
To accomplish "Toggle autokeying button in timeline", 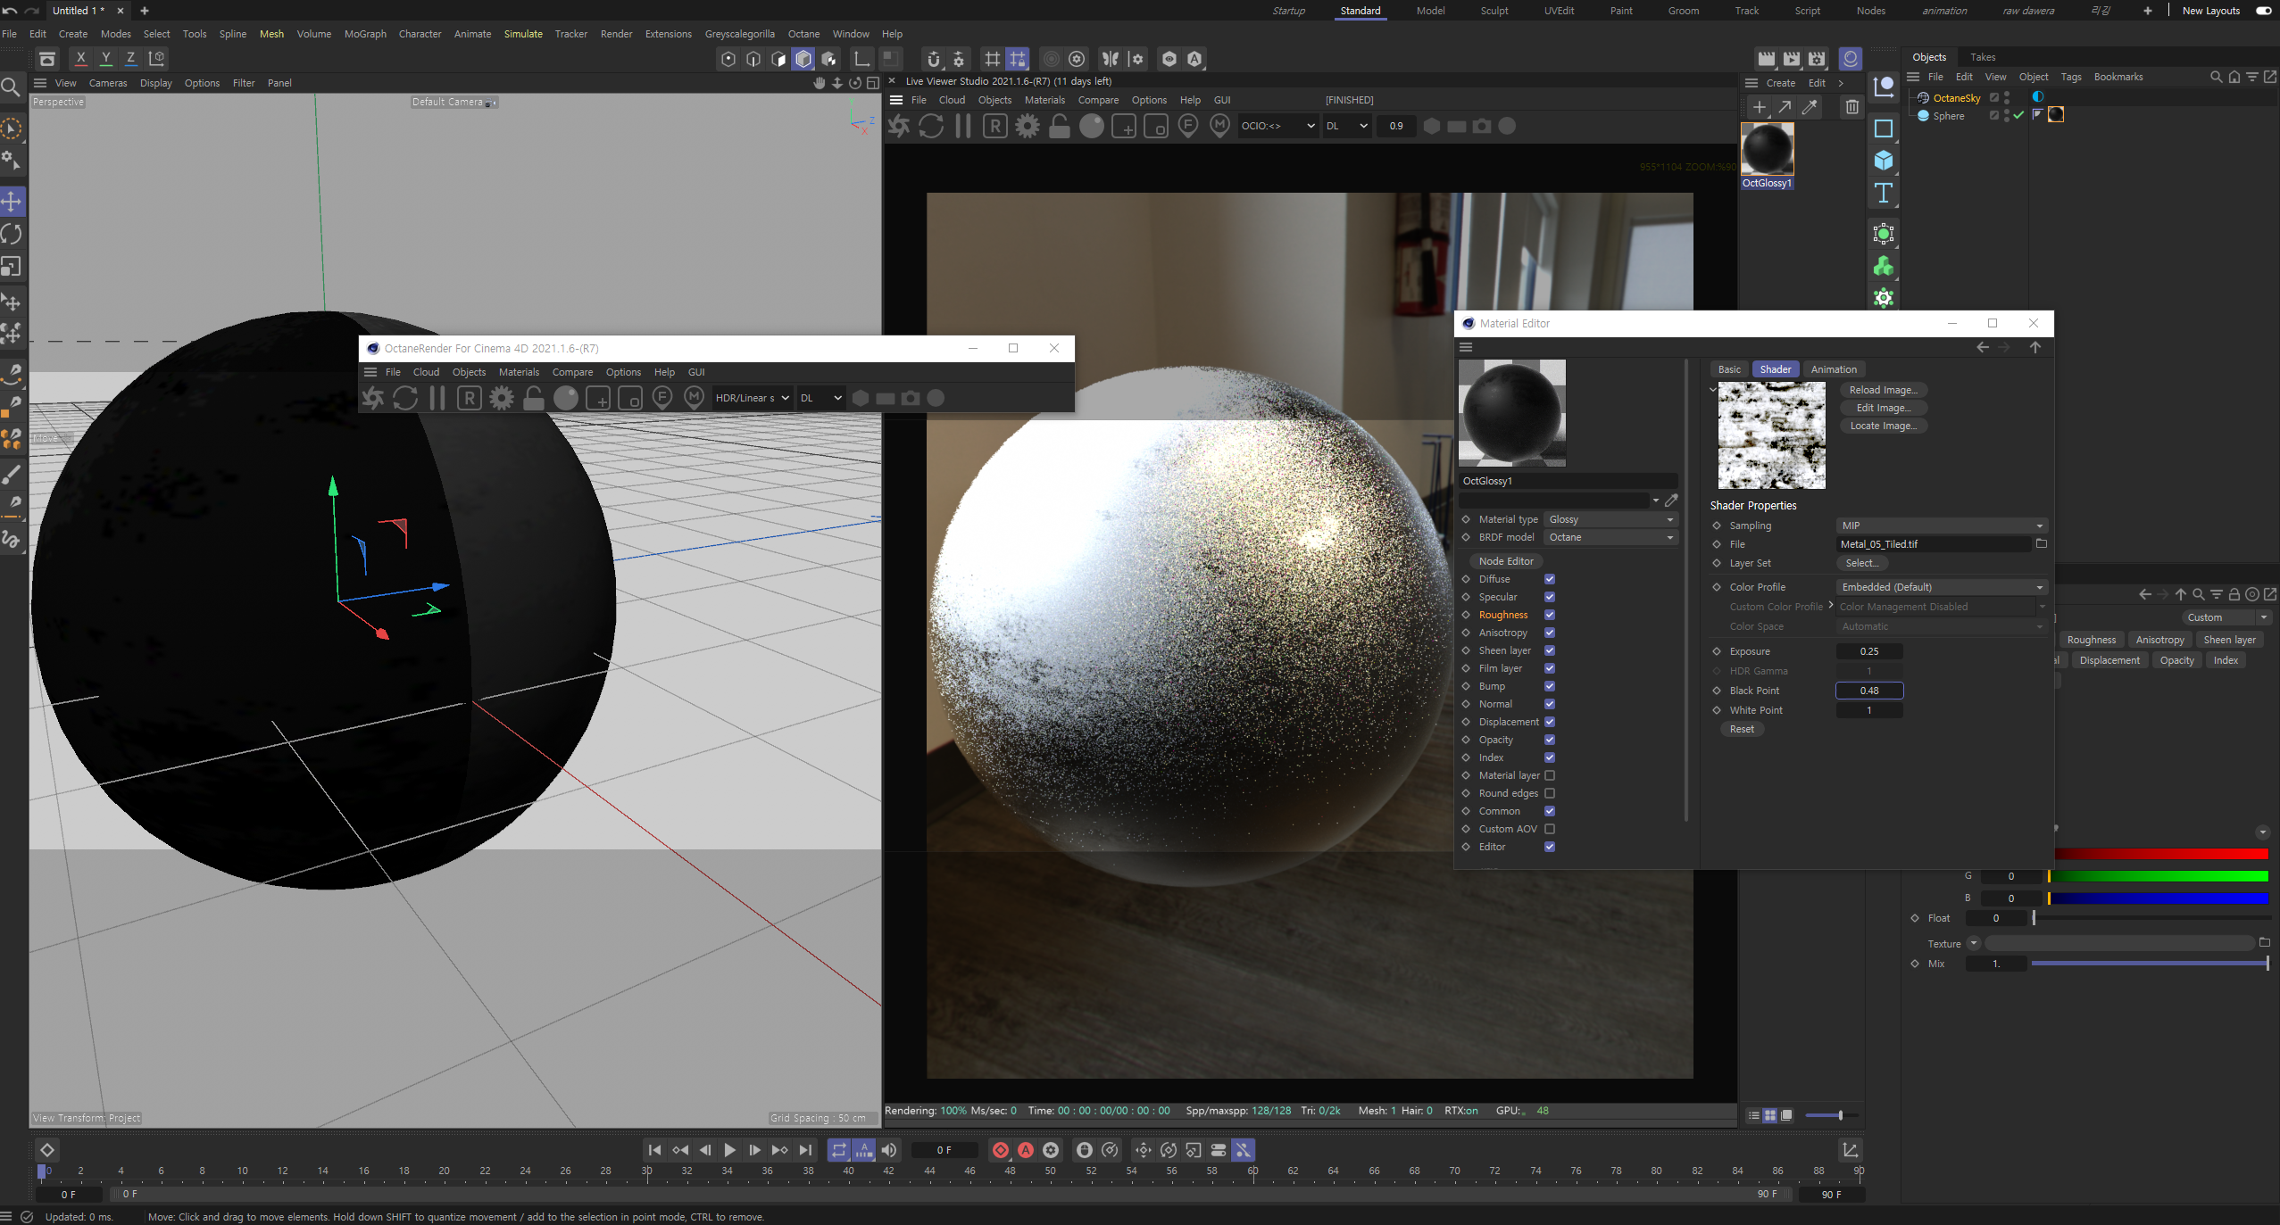I will point(1026,1150).
